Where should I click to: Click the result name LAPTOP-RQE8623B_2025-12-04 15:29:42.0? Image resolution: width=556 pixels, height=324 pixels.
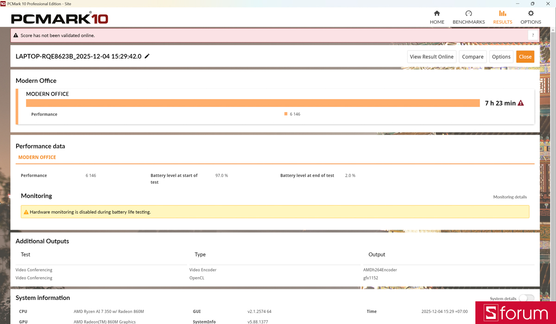point(78,56)
